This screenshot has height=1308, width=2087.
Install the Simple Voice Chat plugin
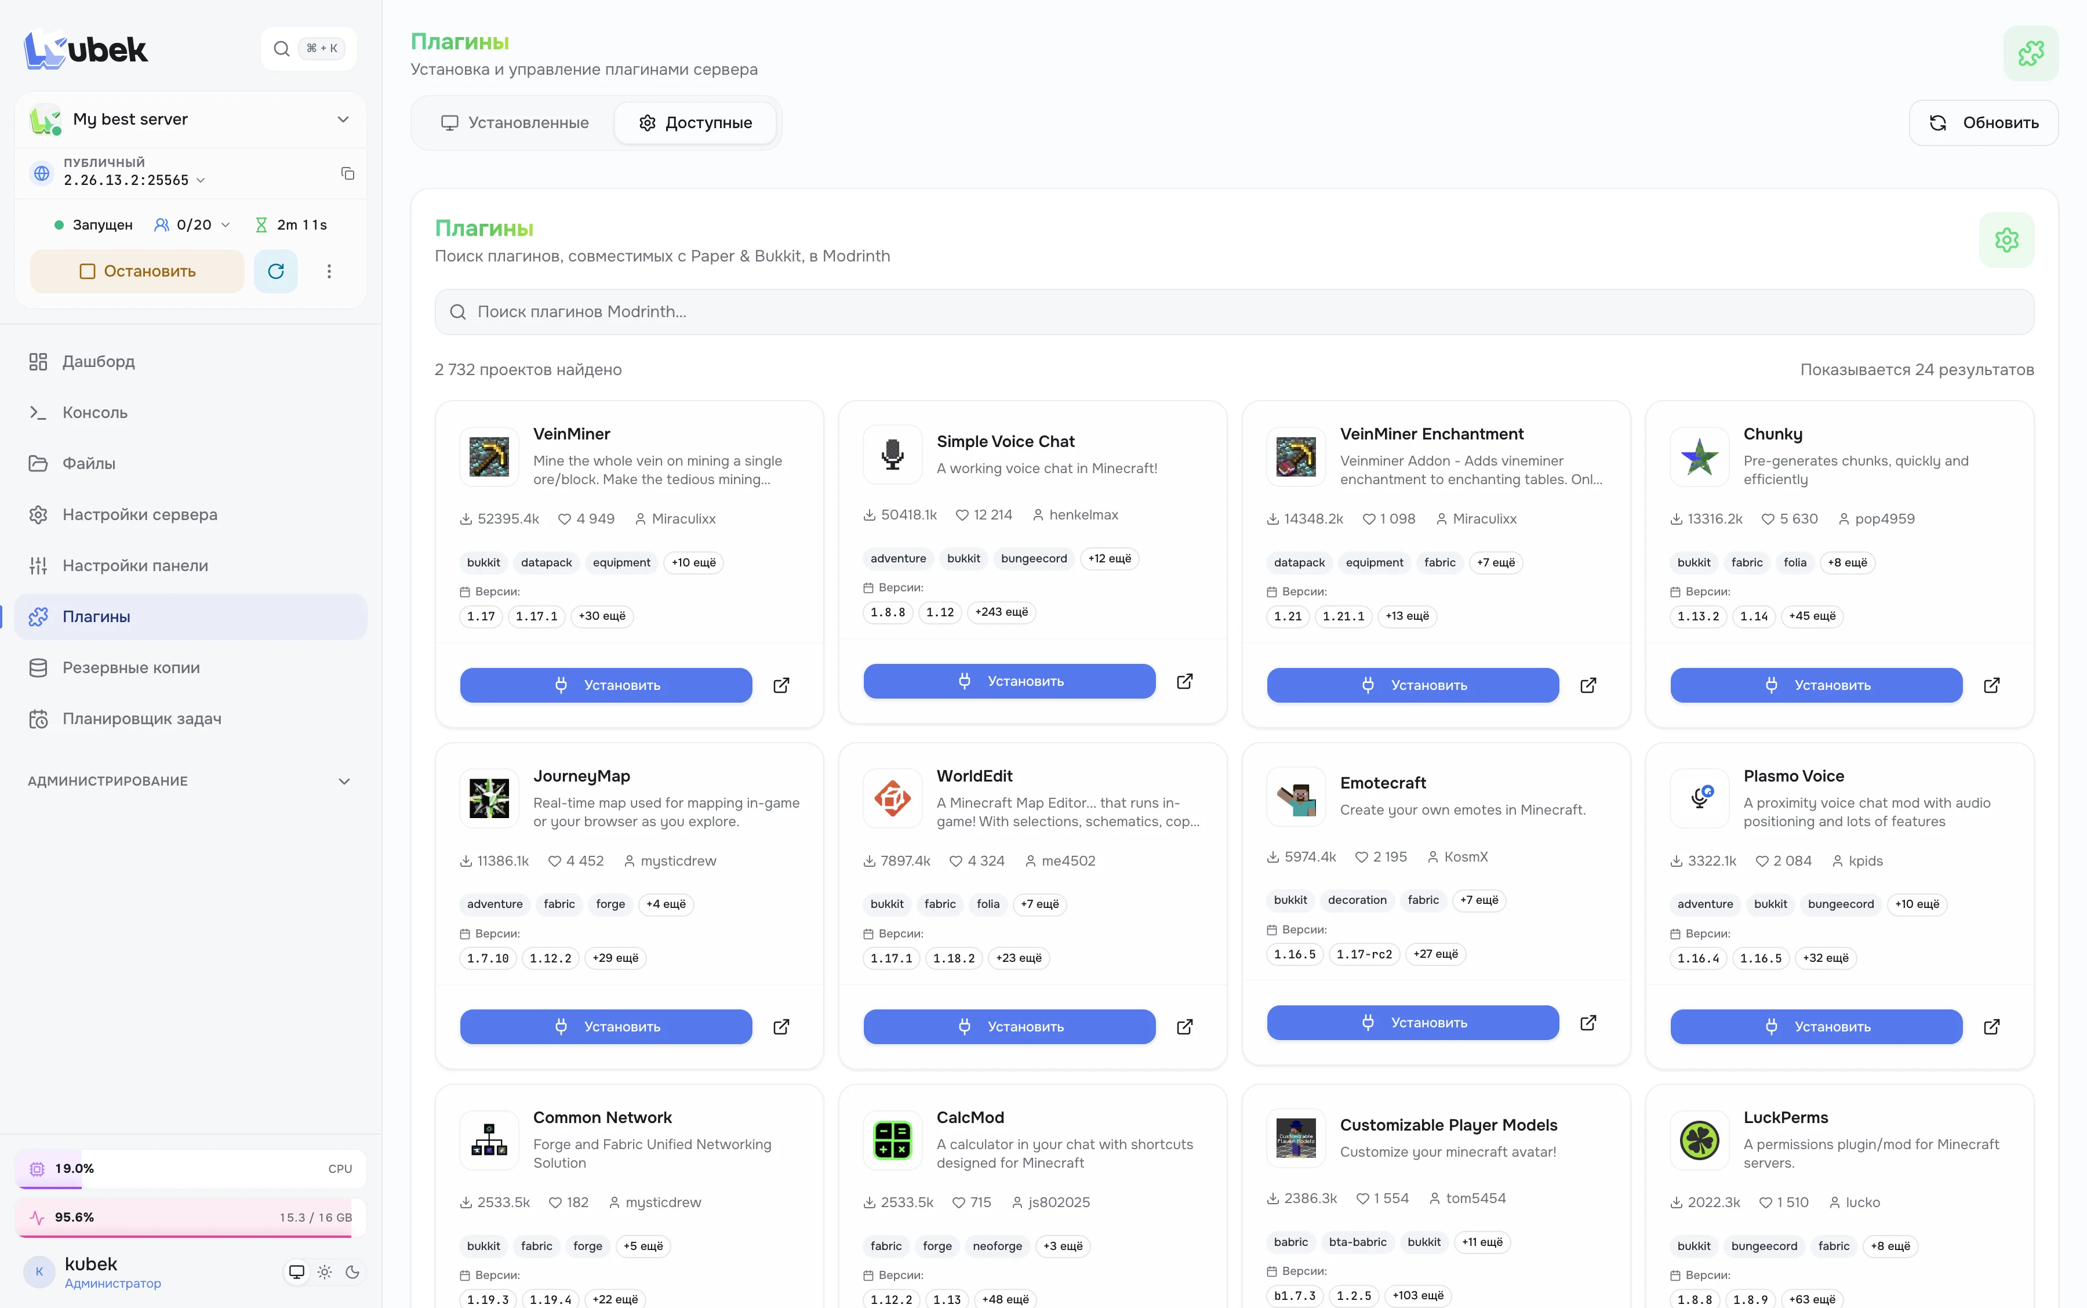1009,682
